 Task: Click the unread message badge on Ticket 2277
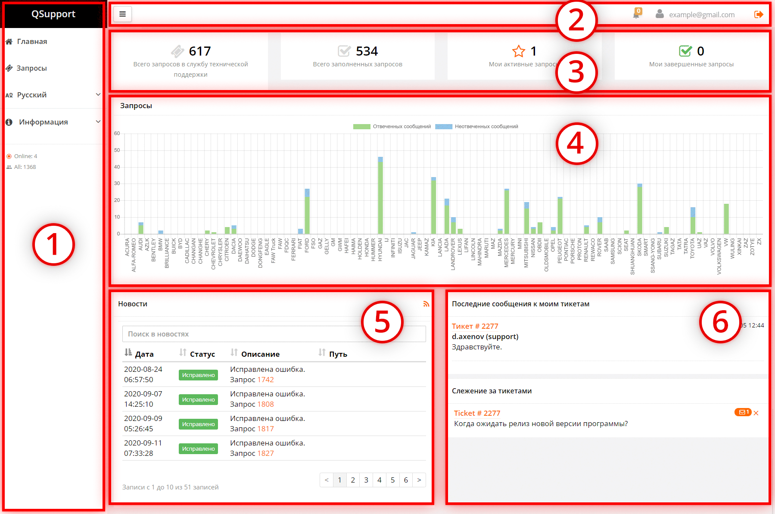point(742,412)
